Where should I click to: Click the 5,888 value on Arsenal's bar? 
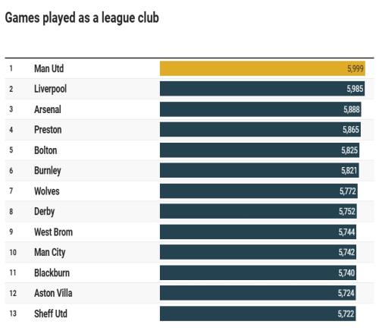point(352,109)
